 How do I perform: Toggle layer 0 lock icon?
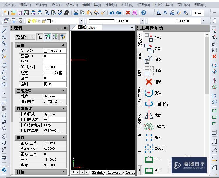pos(44,21)
